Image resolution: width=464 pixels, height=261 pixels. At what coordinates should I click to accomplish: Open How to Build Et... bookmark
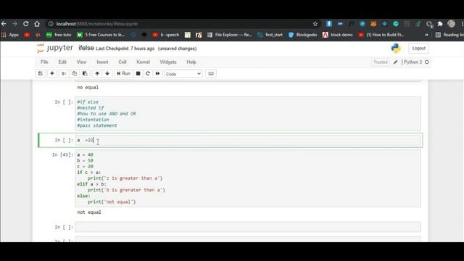381,35
